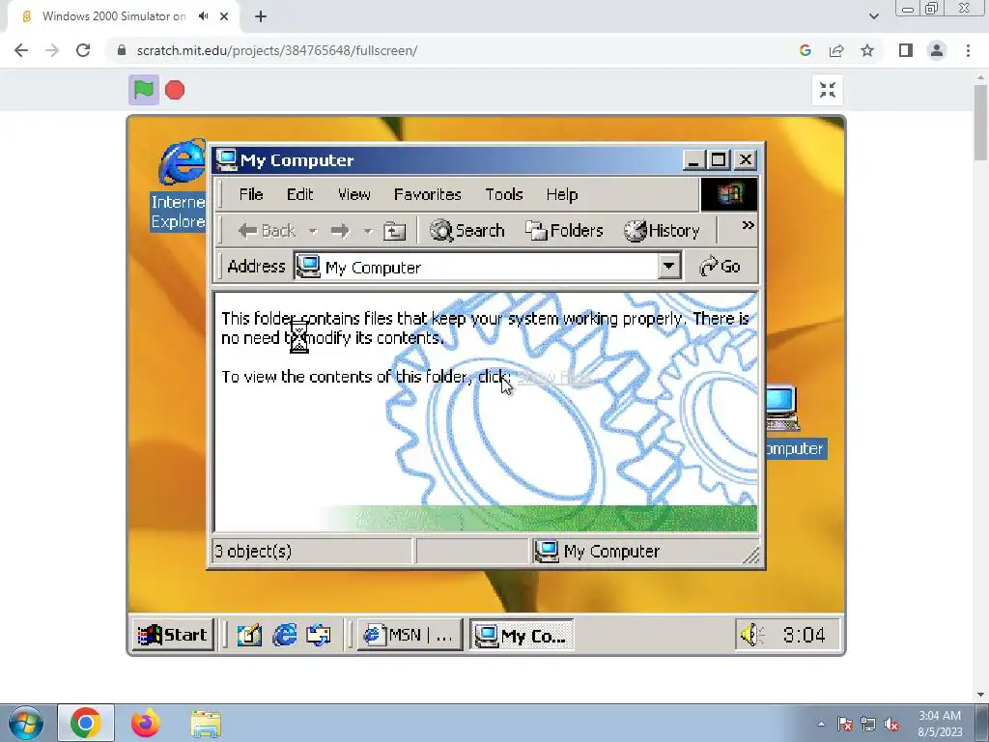
Task: Open the Address bar dropdown
Action: pyautogui.click(x=668, y=267)
